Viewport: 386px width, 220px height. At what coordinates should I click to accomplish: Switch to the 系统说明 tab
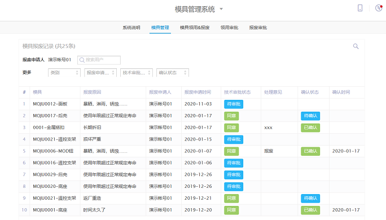click(x=131, y=28)
